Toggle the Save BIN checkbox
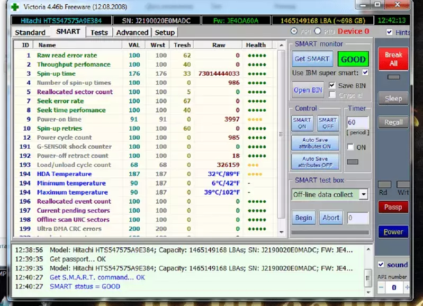 click(332, 86)
